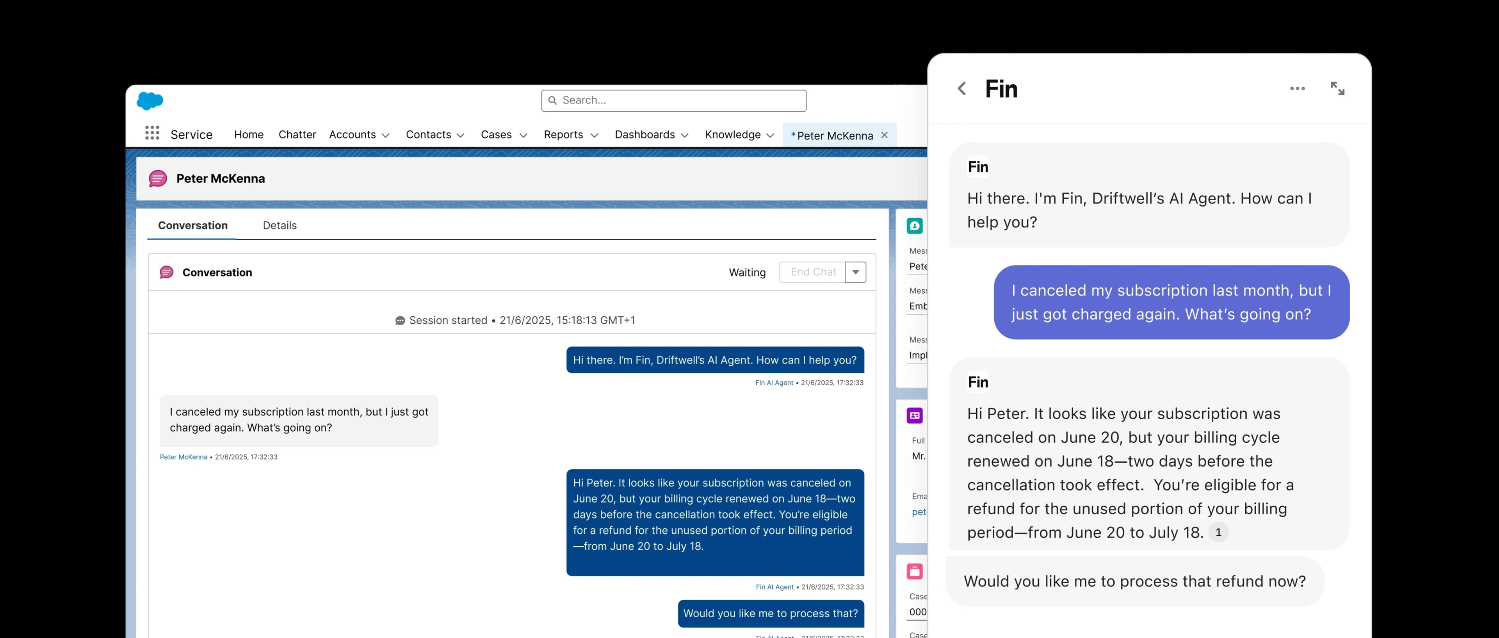
Task: Click the pink chat icon beside Peter McKenna header
Action: (158, 179)
